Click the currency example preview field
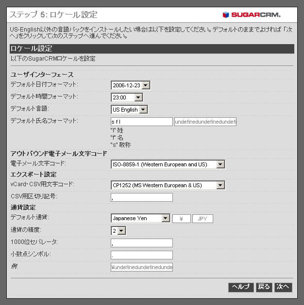 click(141, 267)
